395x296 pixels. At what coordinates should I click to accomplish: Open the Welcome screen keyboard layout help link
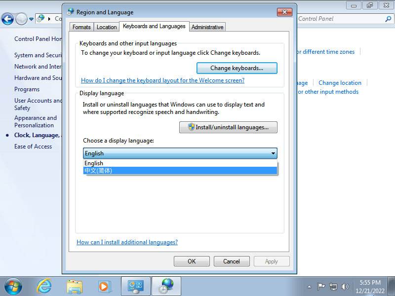(x=163, y=80)
